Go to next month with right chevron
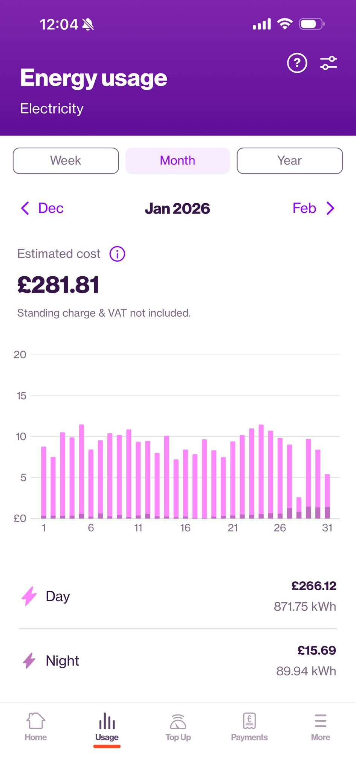The height and width of the screenshot is (771, 356). point(330,208)
